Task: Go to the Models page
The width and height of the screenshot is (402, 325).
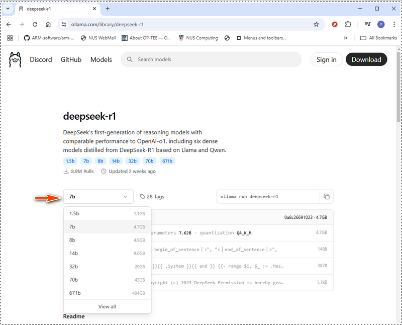Action: pos(101,59)
